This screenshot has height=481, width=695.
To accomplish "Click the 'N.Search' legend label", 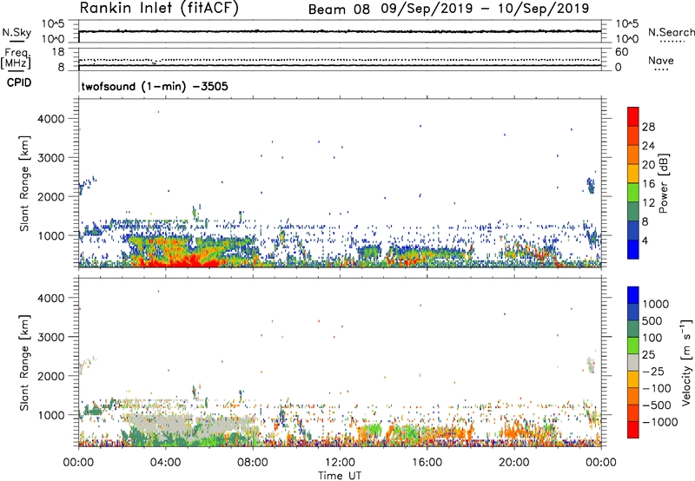I will click(x=671, y=32).
